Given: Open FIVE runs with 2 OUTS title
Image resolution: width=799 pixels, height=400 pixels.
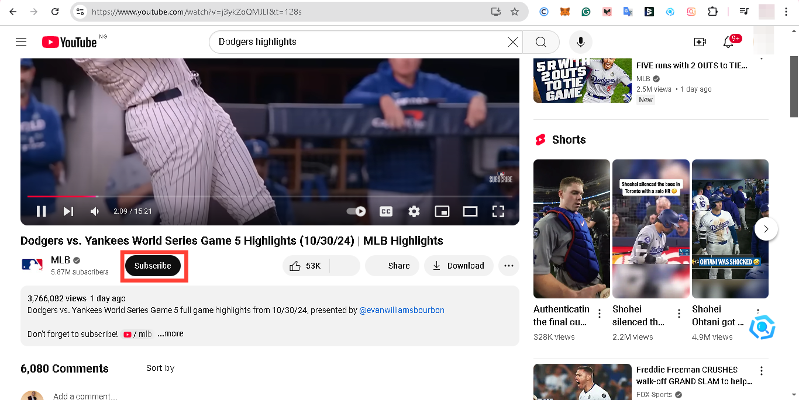Looking at the screenshot, I should 692,65.
